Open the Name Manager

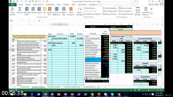[79, 11]
